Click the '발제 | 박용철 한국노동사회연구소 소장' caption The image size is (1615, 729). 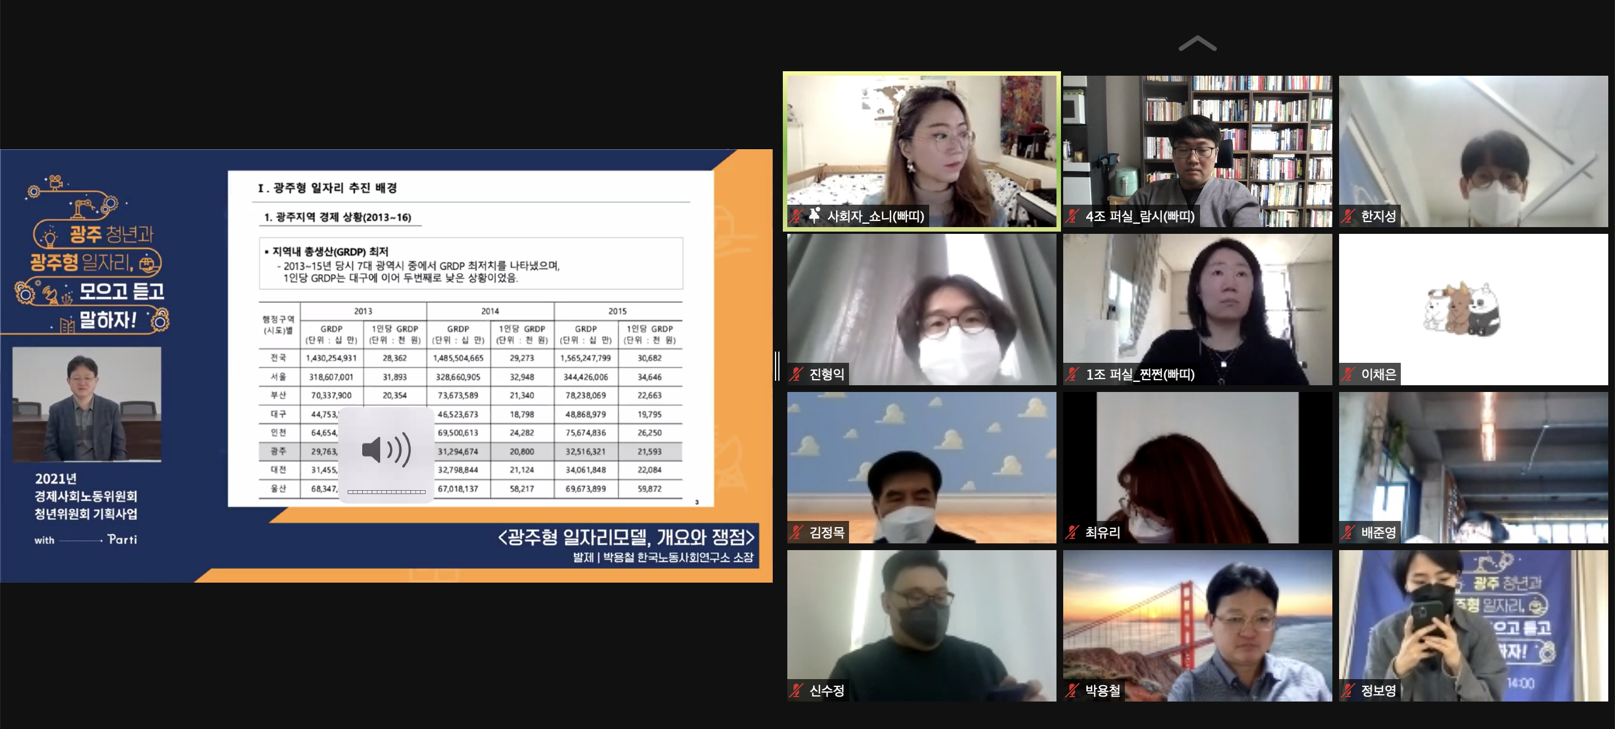pyautogui.click(x=663, y=557)
